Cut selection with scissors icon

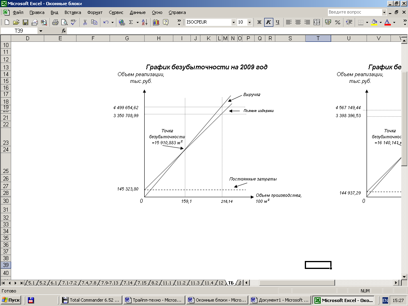[85, 22]
